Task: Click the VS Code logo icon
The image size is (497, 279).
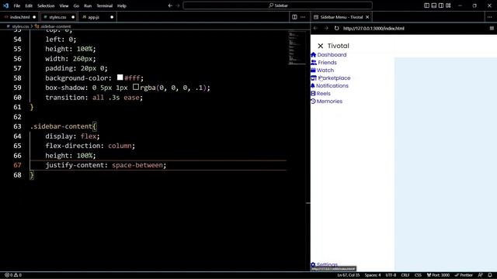Action: [x=5, y=5]
